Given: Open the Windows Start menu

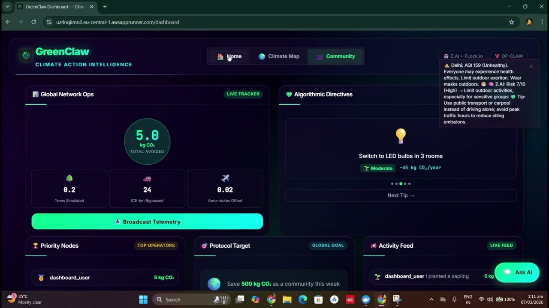Looking at the screenshot, I should pos(143,299).
